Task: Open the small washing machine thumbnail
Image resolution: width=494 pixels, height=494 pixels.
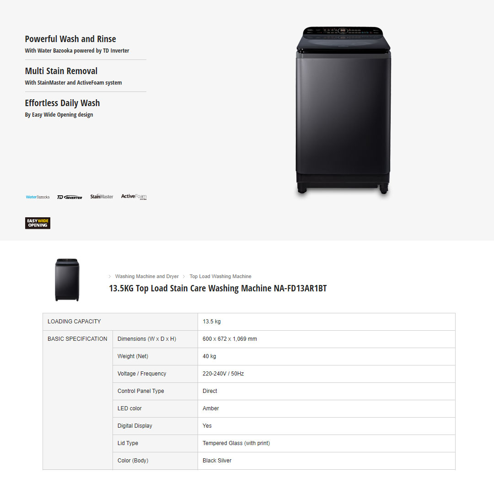Action: tap(67, 280)
